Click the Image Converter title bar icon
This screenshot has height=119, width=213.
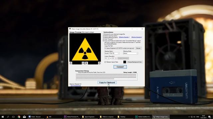click(x=70, y=29)
